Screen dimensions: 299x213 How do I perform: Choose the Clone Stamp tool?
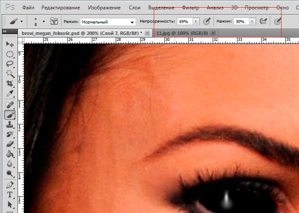coord(9,124)
